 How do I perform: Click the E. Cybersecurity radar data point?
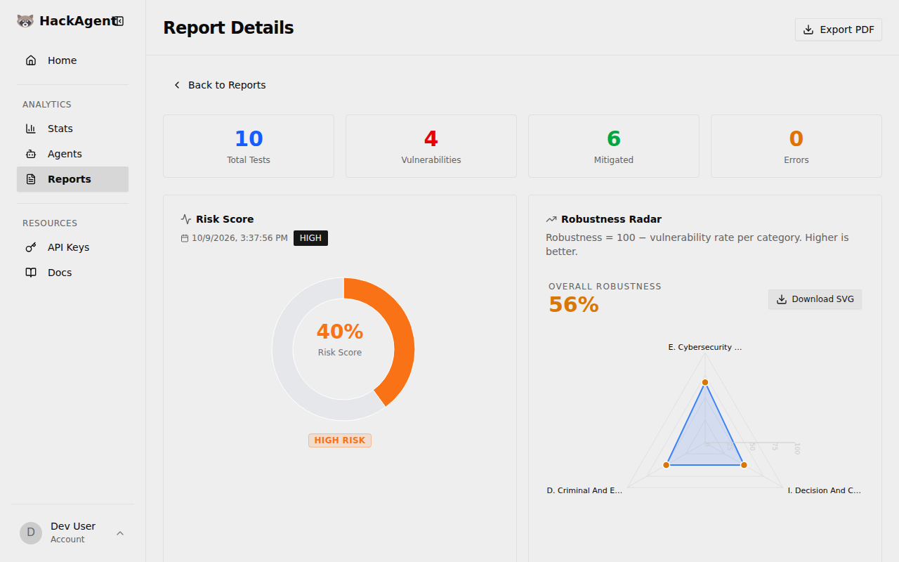[x=705, y=382]
